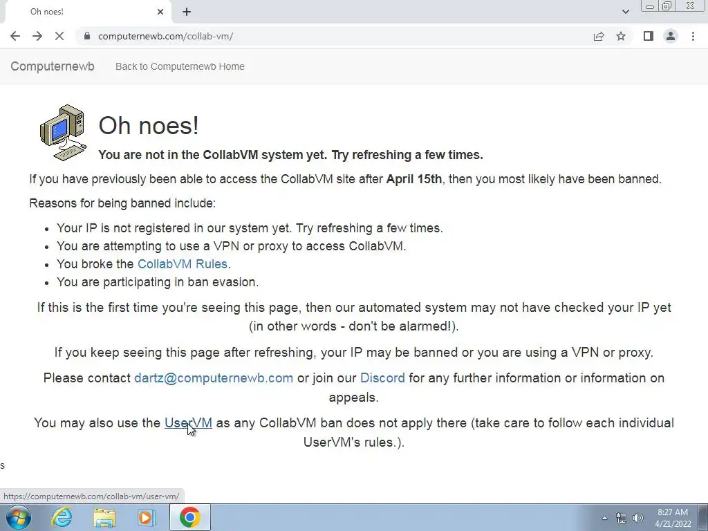Open Chrome's three-dot menu
708x531 pixels.
[x=693, y=36]
